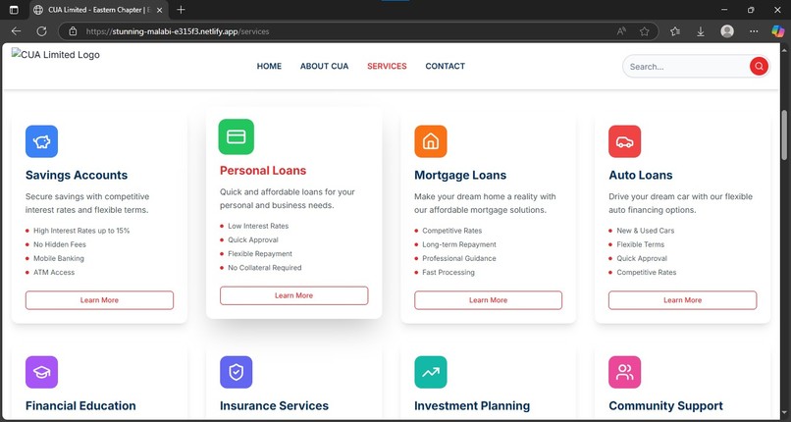Click the green credit card Personal Loans icon
Viewport: 791px width, 422px height.
237,136
